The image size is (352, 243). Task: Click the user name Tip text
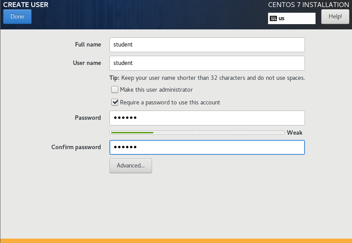tap(207, 78)
